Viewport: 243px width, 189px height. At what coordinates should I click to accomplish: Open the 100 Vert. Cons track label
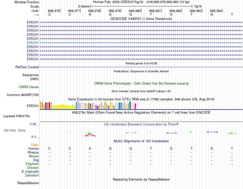[x=14, y=130]
